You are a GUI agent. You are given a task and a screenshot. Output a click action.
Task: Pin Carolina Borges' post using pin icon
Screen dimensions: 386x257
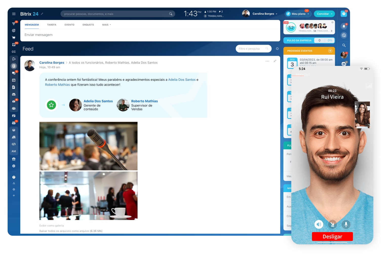pos(275,61)
